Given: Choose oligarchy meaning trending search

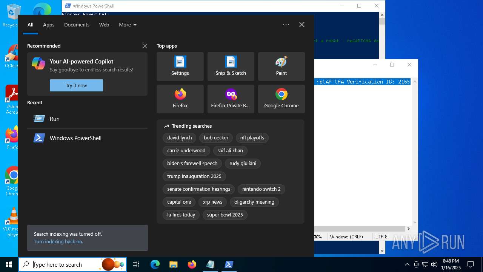Looking at the screenshot, I should (x=254, y=202).
